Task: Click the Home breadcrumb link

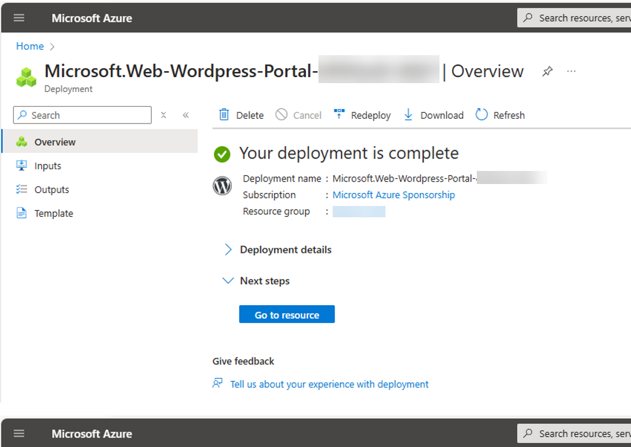Action: pos(30,46)
